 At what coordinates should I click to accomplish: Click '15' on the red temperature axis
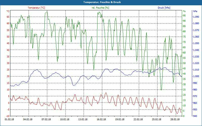tap(8, 83)
